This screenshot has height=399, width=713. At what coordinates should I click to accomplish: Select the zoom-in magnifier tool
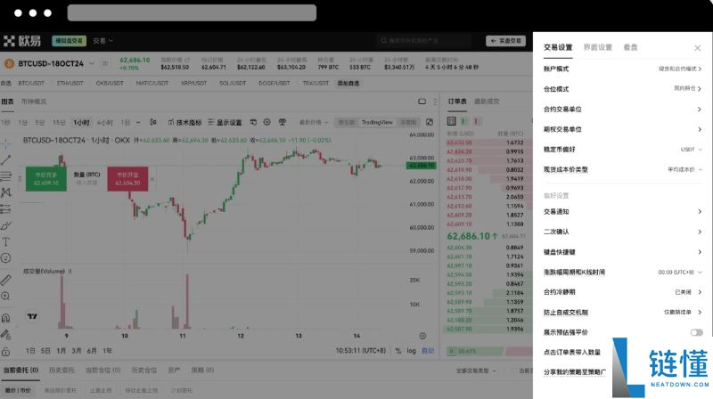6,297
